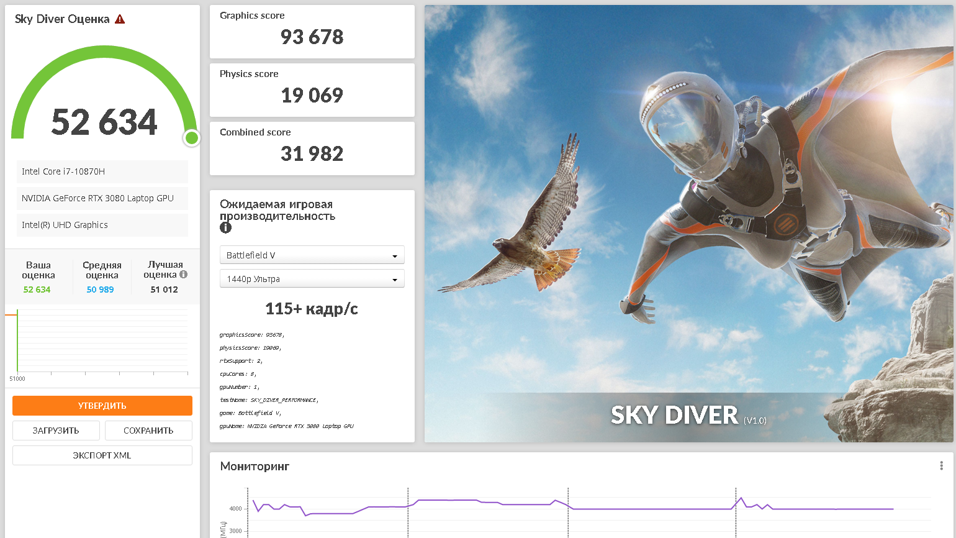Click the green gauge end marker
The image size is (956, 538).
pos(192,138)
